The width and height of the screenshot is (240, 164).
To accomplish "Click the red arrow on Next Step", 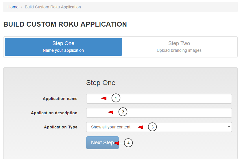I will point(119,143).
